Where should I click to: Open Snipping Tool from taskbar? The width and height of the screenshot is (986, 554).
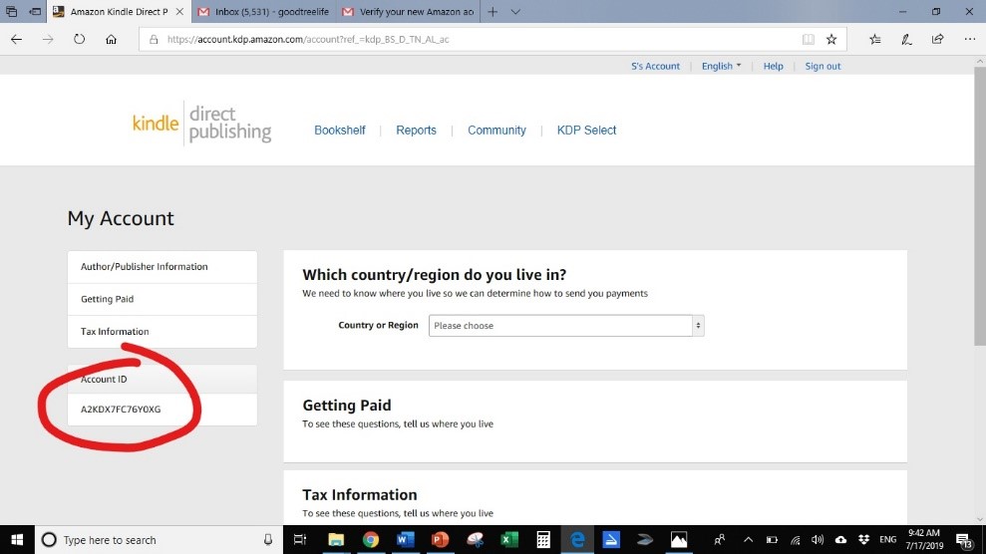click(475, 540)
